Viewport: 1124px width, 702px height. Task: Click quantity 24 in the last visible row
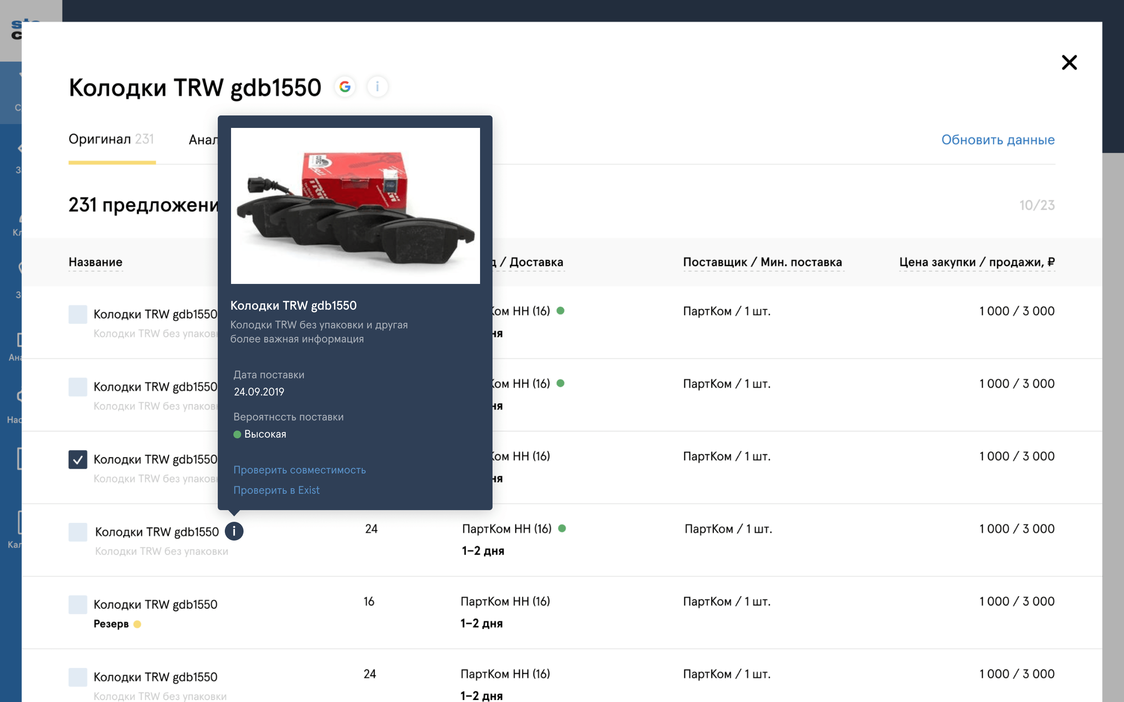(370, 674)
